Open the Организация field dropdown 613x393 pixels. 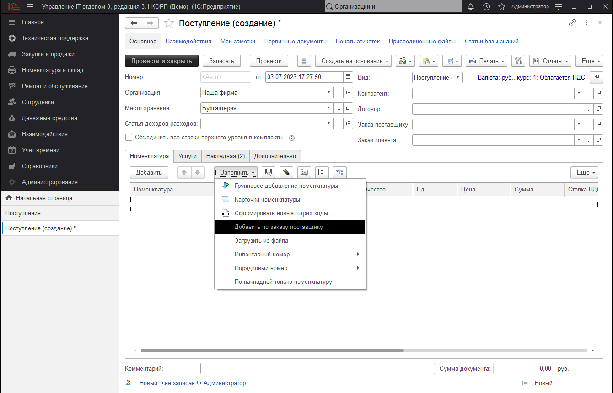click(x=328, y=92)
